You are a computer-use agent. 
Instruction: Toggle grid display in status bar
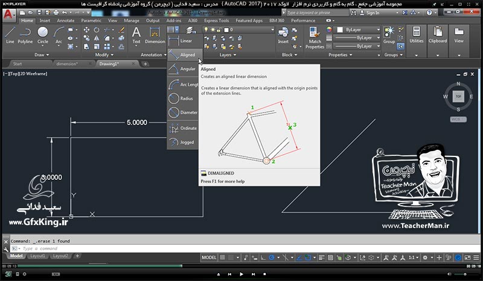point(222,258)
